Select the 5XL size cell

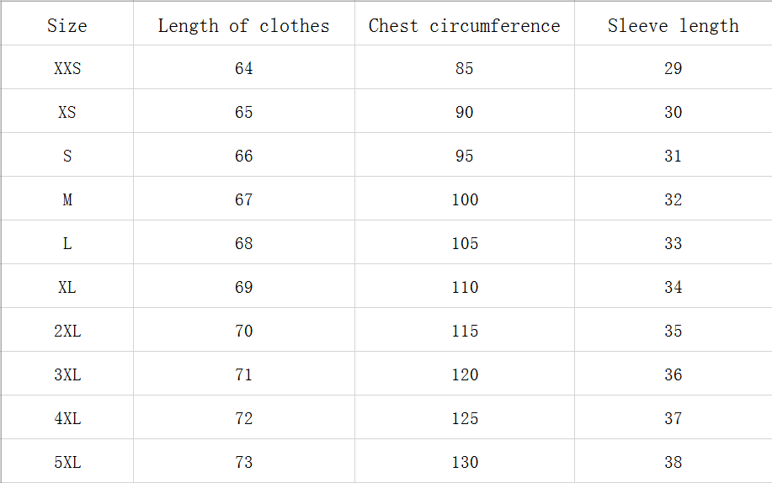click(x=67, y=463)
